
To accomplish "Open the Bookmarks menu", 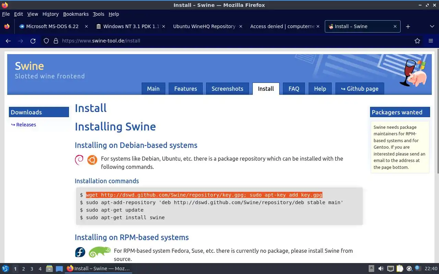I will coord(76,14).
